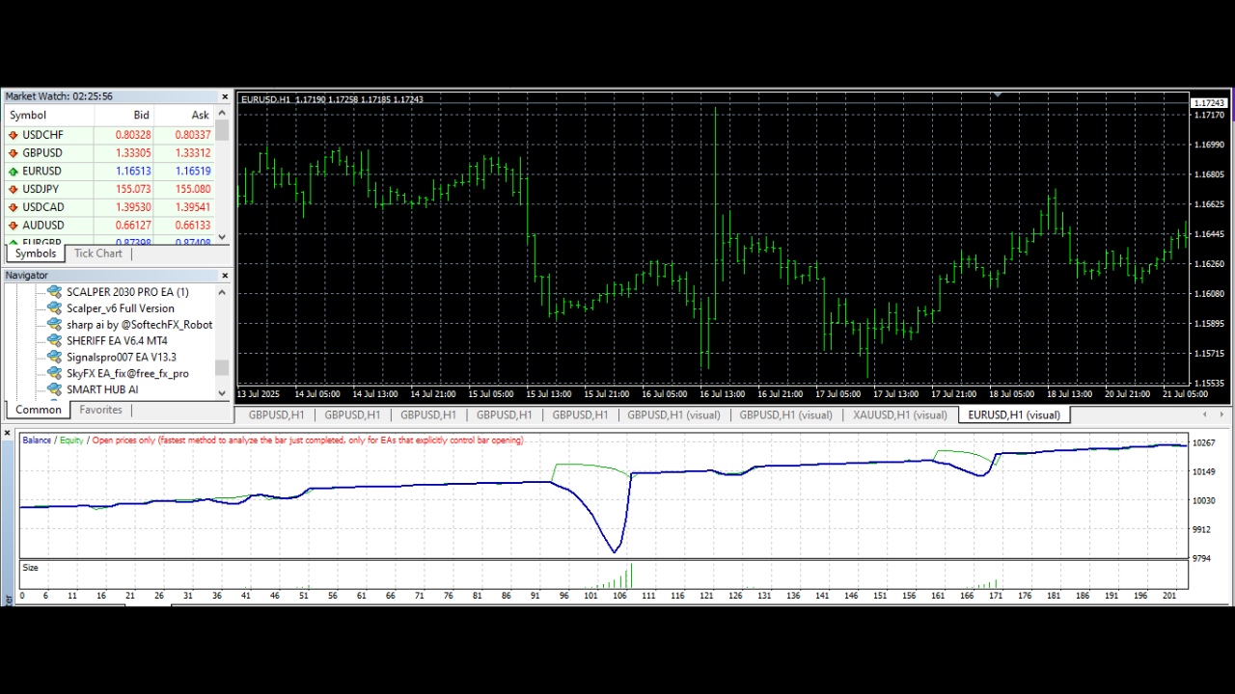Screen dimensions: 1235x694
Task: Click the Market Watch scroll-up arrow
Action: (221, 112)
